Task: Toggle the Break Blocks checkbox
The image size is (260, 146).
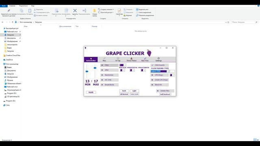Action: 109,85
